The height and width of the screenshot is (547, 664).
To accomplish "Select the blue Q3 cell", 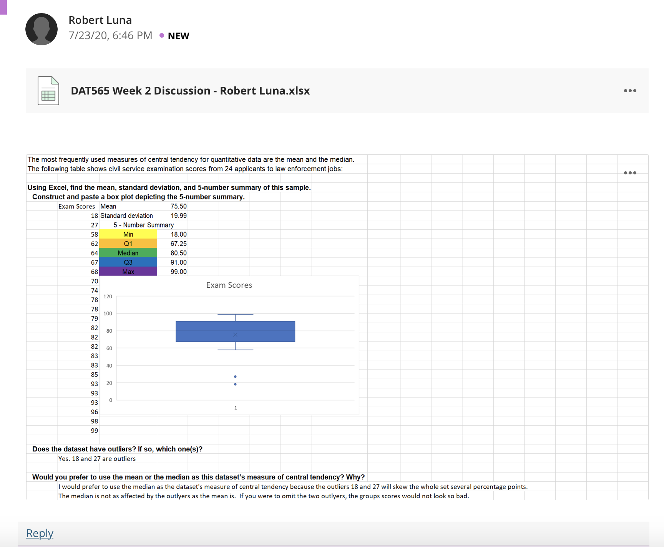I will (128, 262).
